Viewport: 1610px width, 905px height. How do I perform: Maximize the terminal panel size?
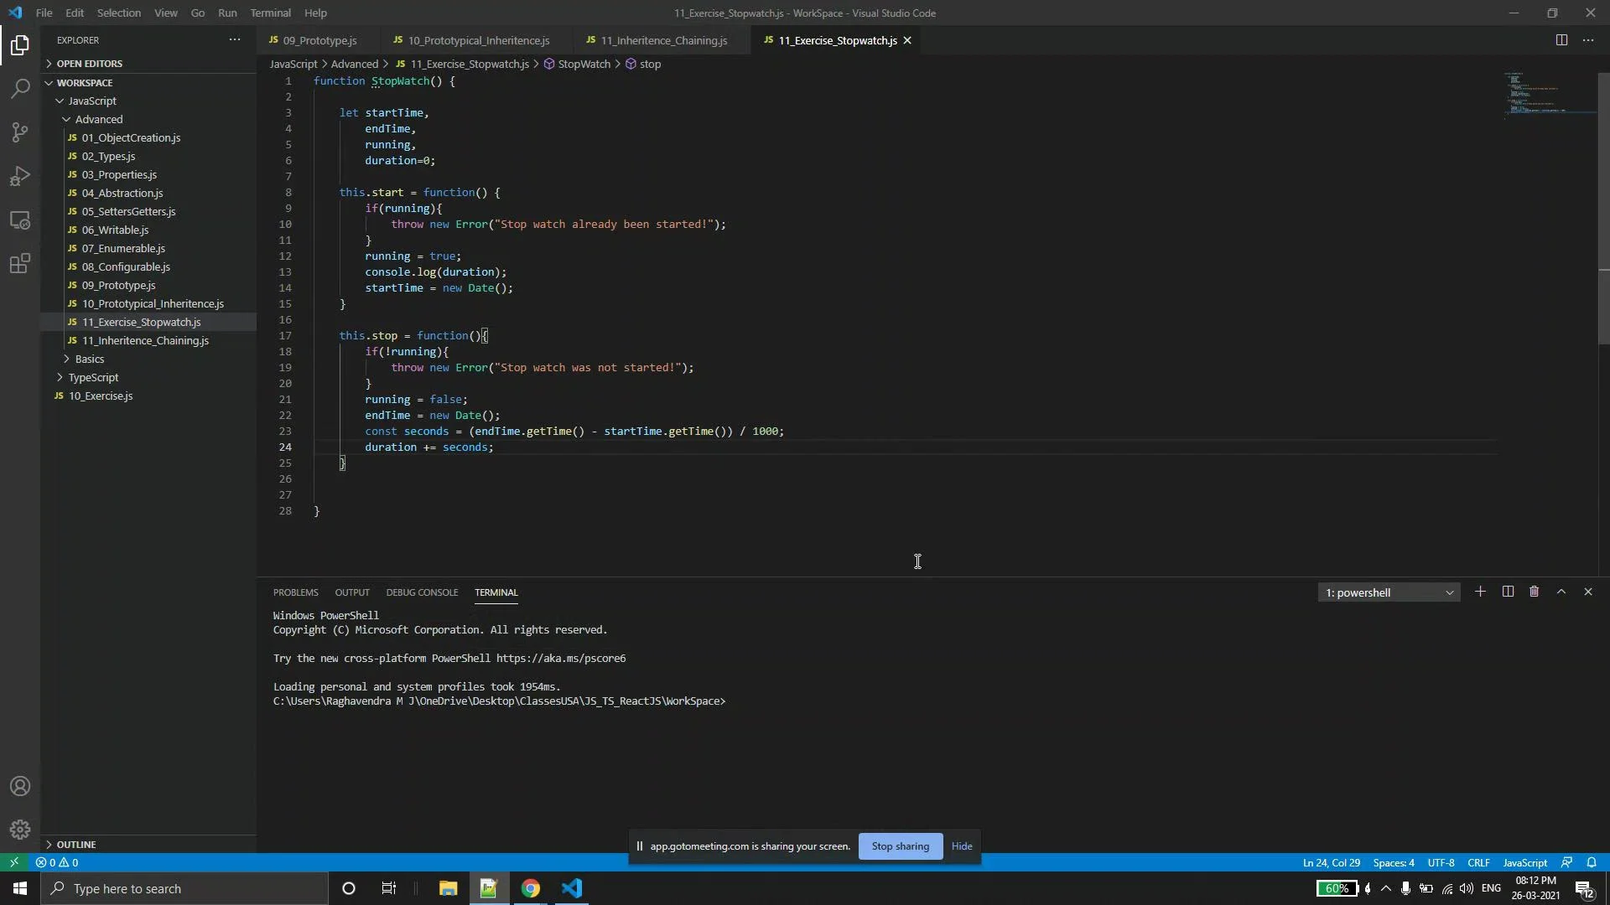pyautogui.click(x=1561, y=592)
